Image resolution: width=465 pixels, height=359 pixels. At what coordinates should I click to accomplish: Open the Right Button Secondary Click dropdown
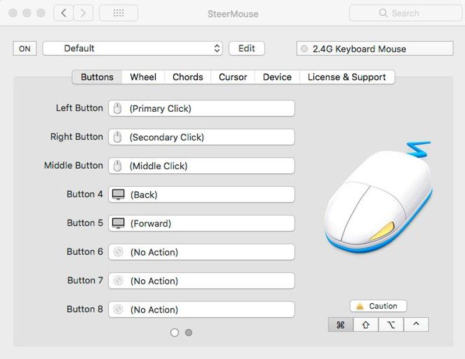tap(202, 137)
